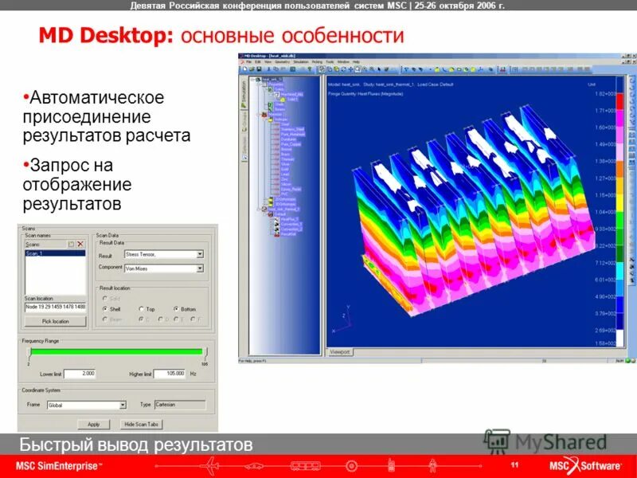Select the Default load case tree item

[280, 214]
